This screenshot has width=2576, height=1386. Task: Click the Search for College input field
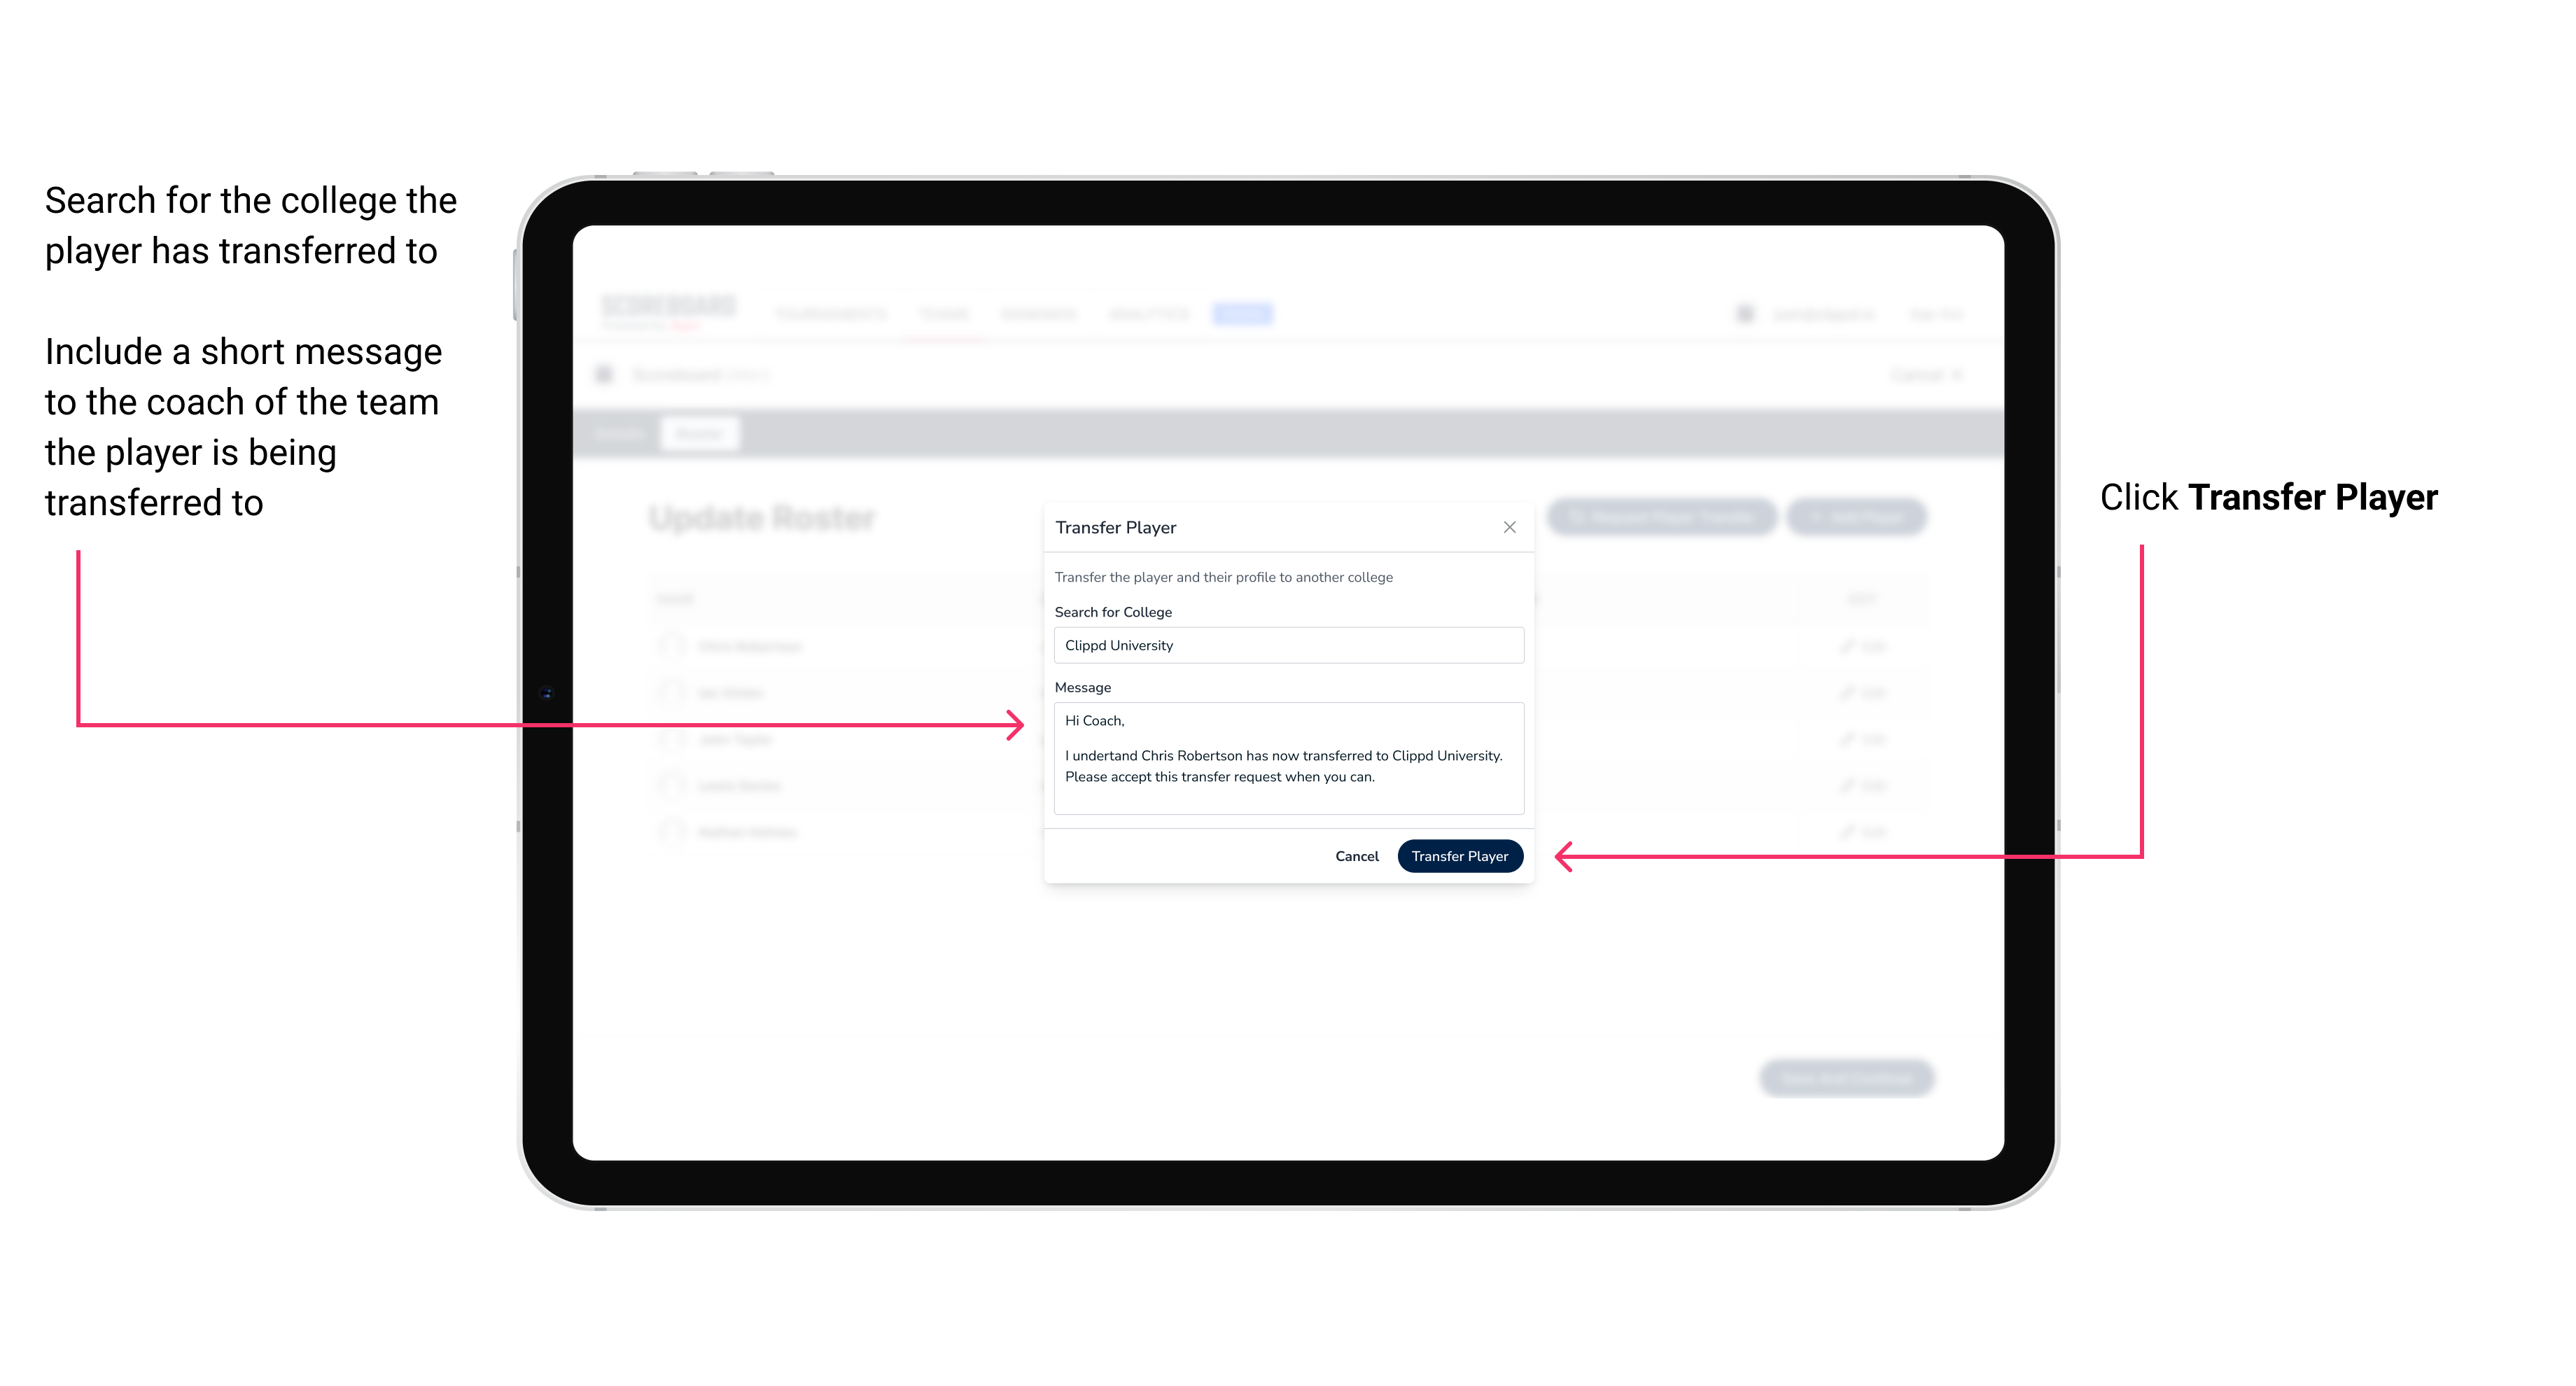click(1284, 645)
